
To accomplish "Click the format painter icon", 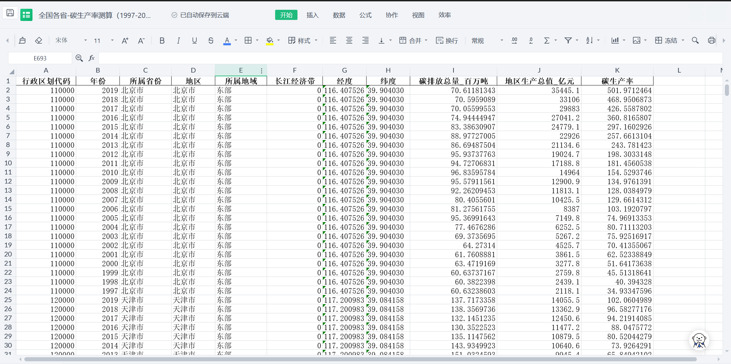I will pos(22,41).
